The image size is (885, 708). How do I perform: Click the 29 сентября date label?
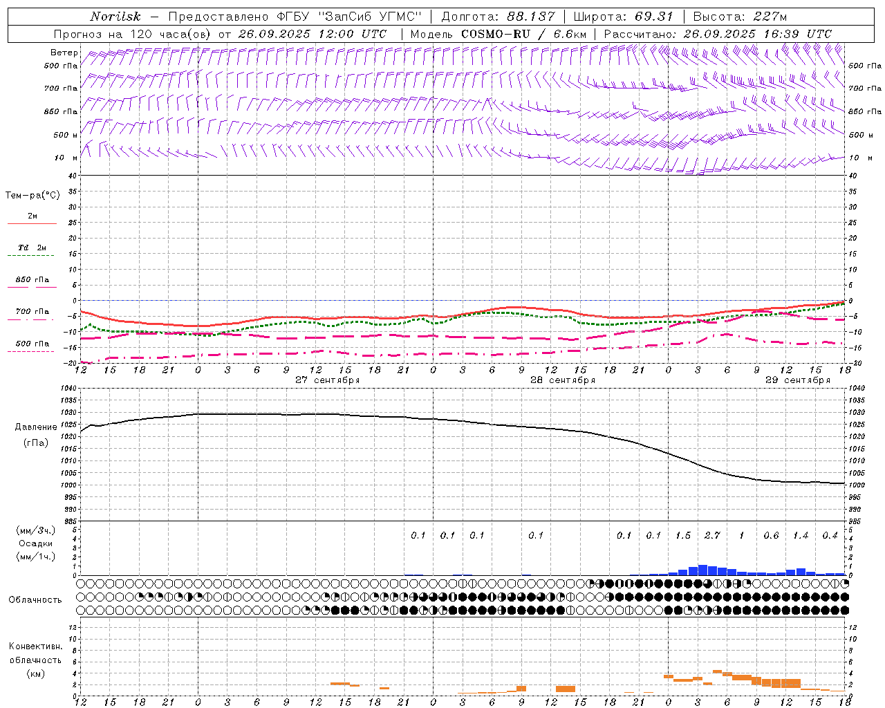click(x=797, y=380)
